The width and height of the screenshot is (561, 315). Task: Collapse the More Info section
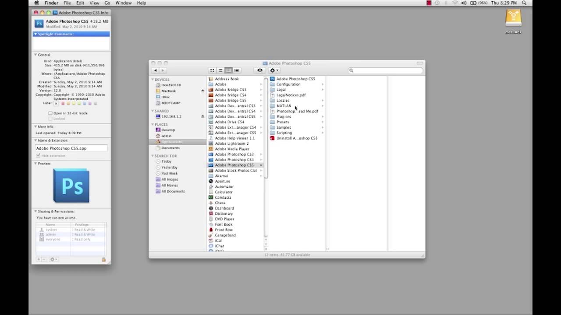point(36,127)
